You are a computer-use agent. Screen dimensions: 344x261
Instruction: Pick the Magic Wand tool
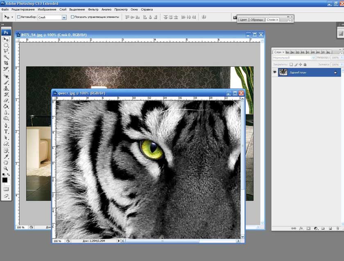[6, 57]
